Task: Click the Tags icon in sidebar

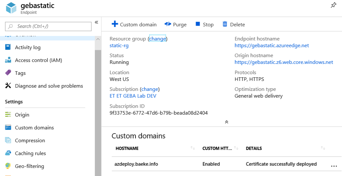Action: [x=8, y=73]
